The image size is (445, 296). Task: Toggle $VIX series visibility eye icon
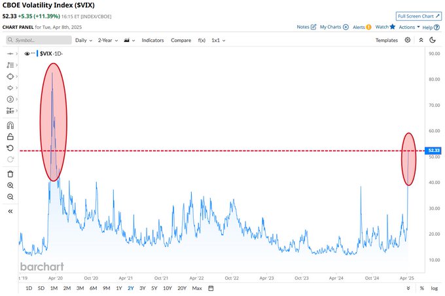coord(27,54)
